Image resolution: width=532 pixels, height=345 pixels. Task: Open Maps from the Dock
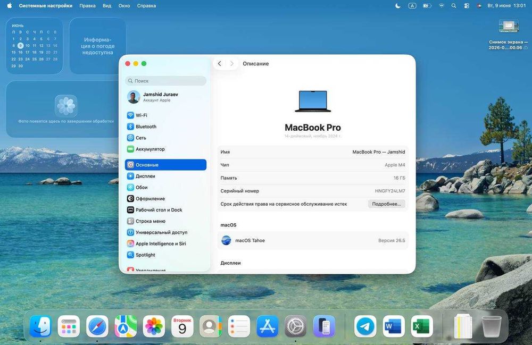coord(126,326)
